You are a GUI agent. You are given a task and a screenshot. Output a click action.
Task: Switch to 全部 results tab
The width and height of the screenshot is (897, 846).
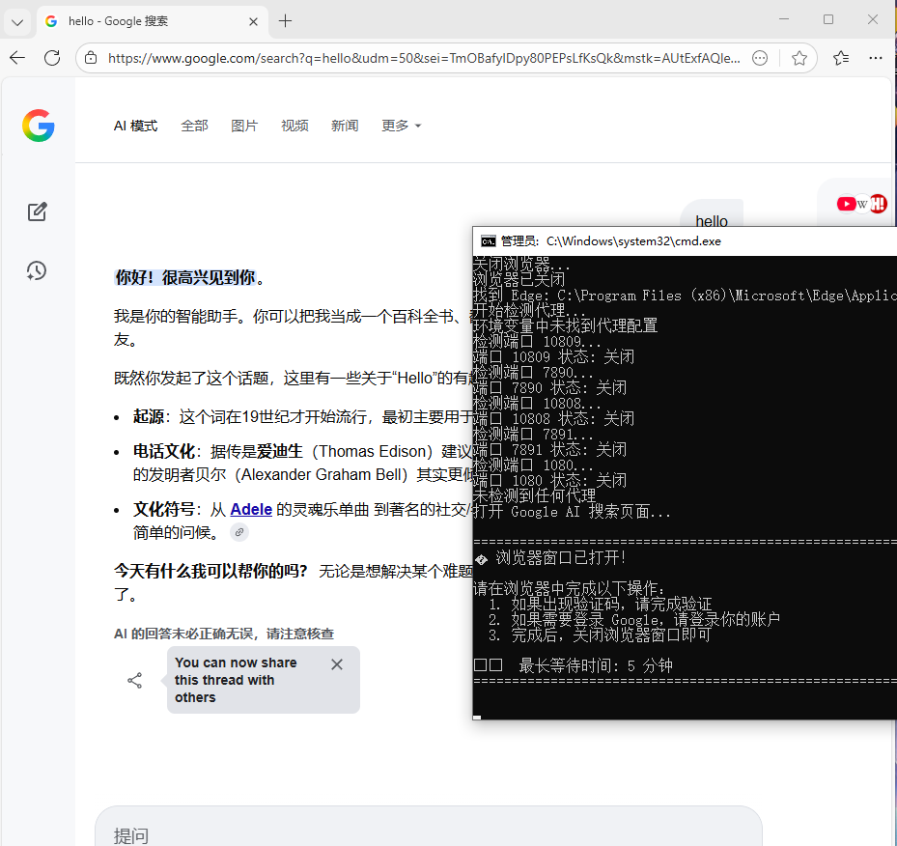click(194, 126)
